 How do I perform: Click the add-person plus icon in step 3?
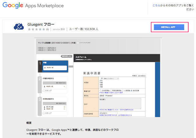(57, 103)
